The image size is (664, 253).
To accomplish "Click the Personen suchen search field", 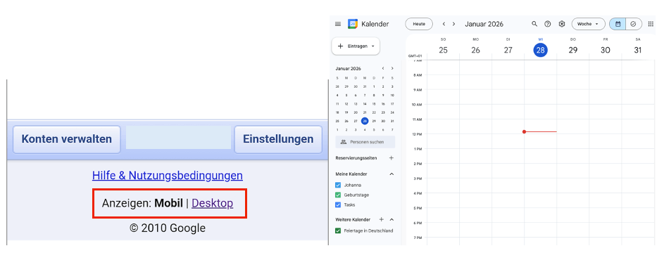I will click(365, 143).
